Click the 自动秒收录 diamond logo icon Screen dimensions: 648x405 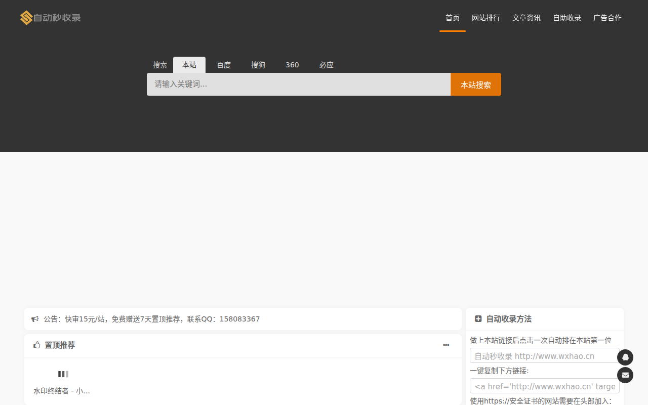[x=26, y=17]
